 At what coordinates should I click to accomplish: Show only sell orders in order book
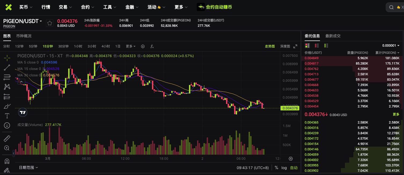[317, 46]
